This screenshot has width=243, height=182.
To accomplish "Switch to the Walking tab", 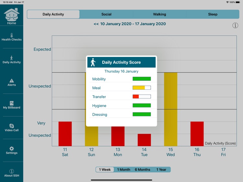I will point(159,14).
